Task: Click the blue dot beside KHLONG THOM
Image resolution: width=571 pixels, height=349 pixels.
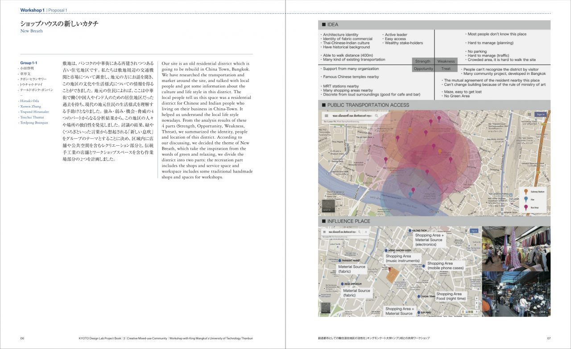Action: (x=409, y=230)
